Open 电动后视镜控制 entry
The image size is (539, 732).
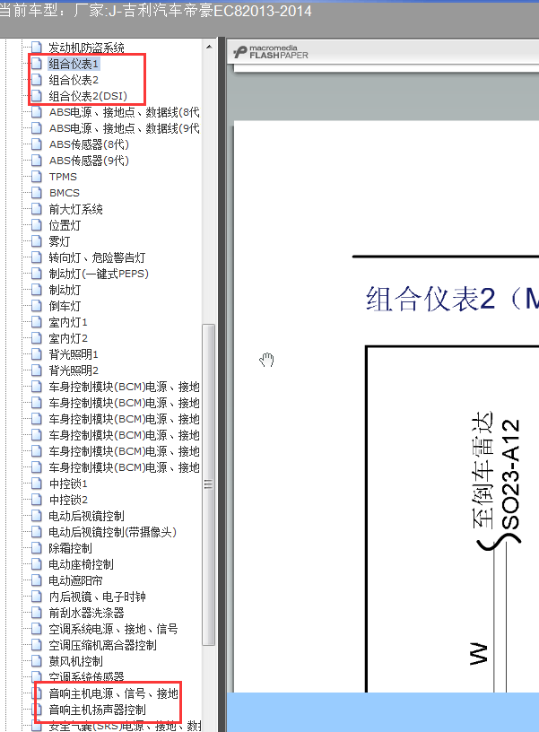[x=86, y=516]
